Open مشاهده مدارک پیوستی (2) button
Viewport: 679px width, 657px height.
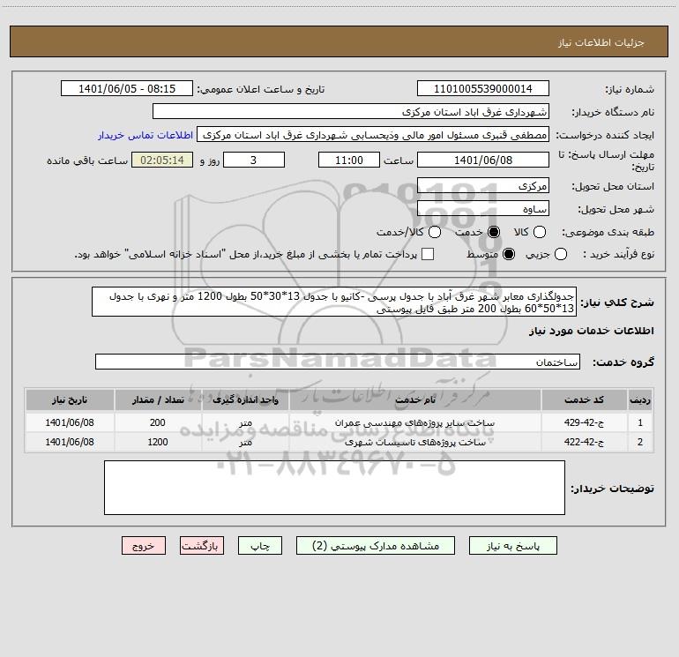pos(376,546)
